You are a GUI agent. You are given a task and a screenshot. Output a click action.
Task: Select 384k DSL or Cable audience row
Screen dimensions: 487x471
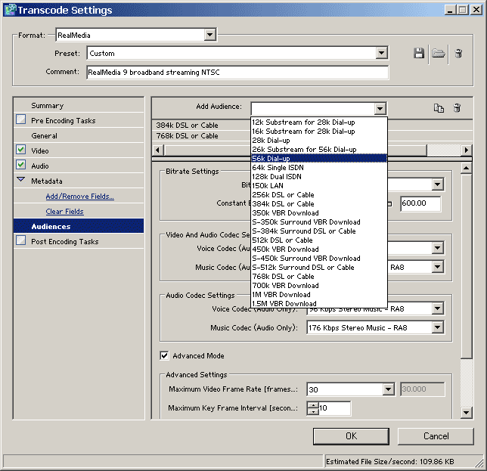(201, 125)
